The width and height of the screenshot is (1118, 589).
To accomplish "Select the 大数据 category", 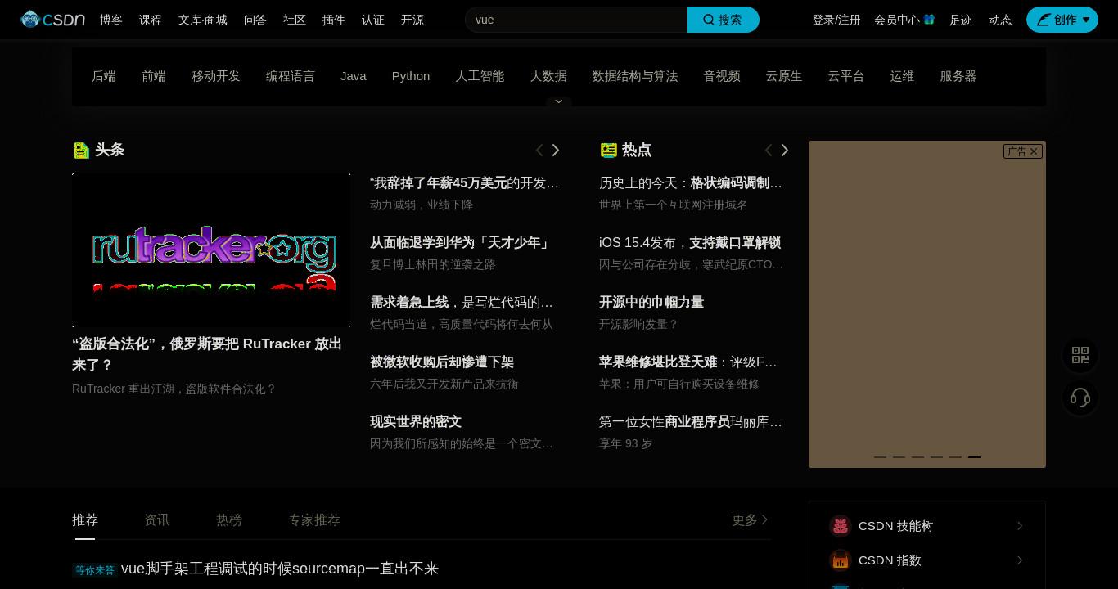I will click(548, 76).
